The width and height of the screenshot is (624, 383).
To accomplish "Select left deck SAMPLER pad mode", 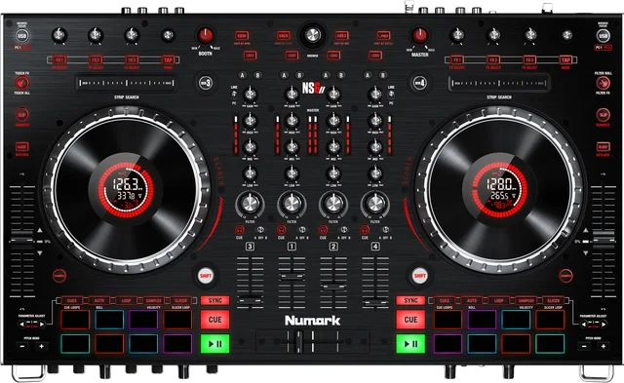I will [x=153, y=300].
